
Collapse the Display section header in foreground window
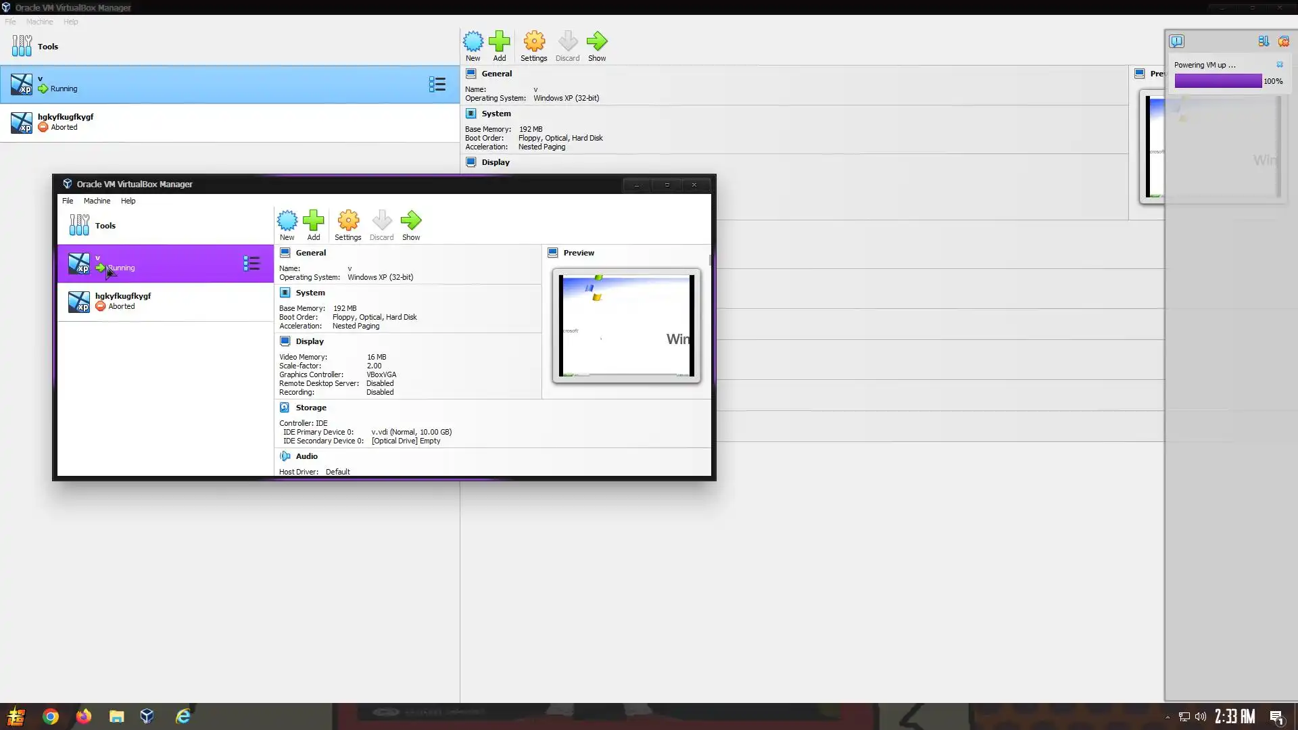tap(310, 341)
